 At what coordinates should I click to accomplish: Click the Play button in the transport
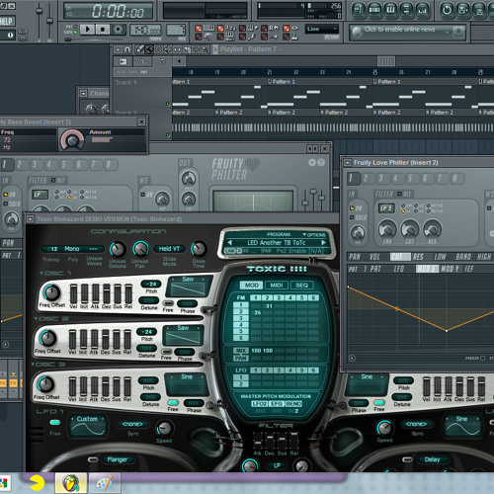(x=87, y=30)
